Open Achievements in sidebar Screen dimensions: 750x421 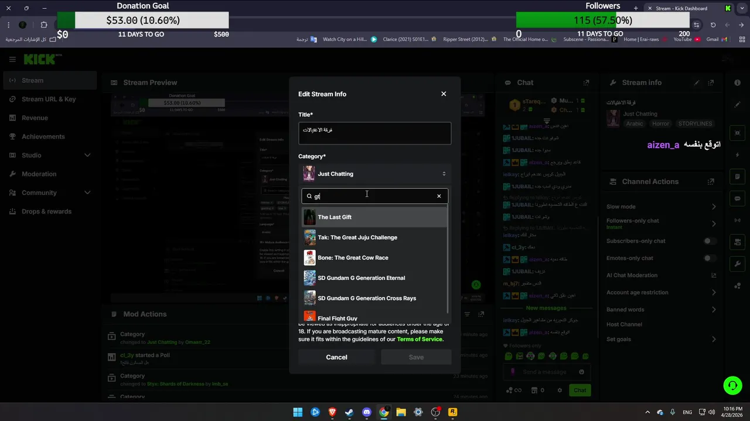tap(50, 136)
